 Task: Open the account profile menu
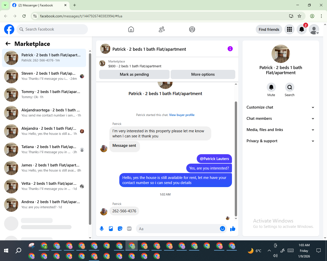pos(314,29)
